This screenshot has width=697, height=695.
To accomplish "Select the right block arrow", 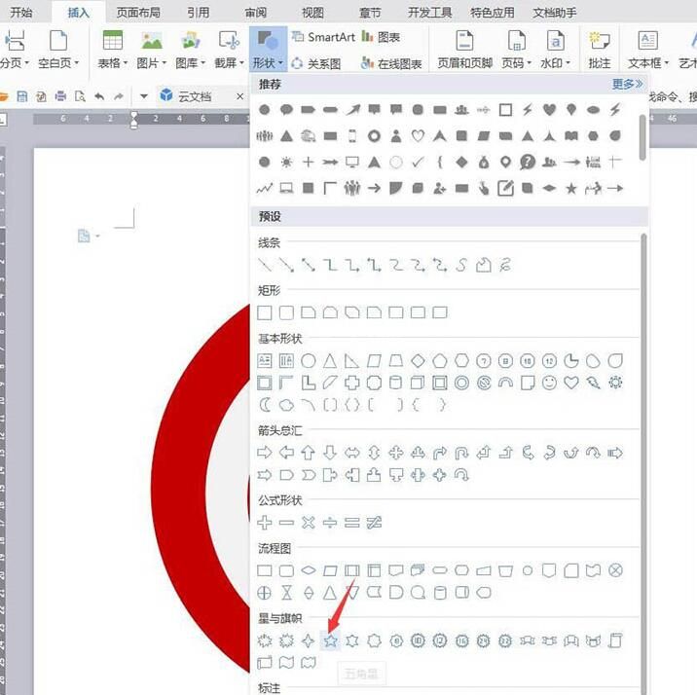I will 265,453.
